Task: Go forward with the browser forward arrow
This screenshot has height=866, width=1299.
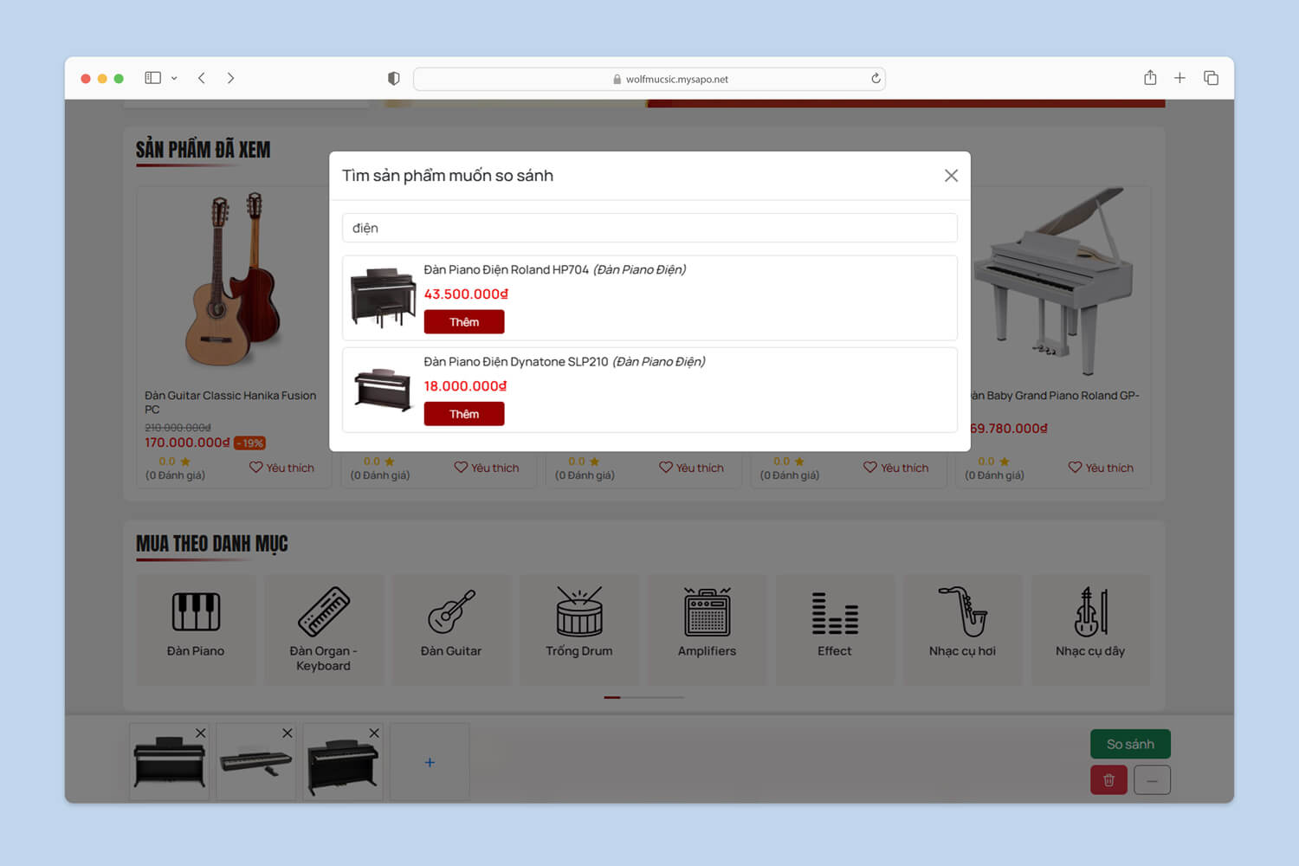Action: [x=230, y=78]
